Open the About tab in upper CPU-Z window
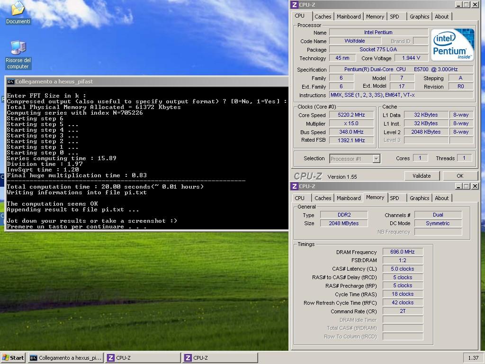 pos(442,17)
